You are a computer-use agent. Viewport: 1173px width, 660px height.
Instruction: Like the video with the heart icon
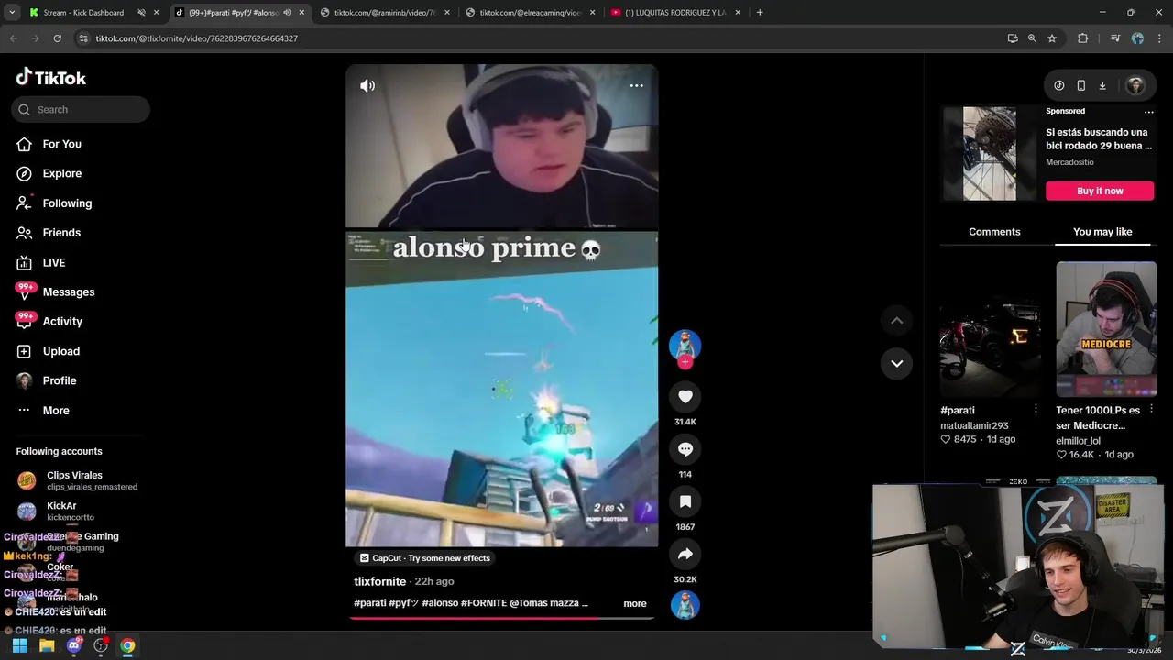point(685,396)
